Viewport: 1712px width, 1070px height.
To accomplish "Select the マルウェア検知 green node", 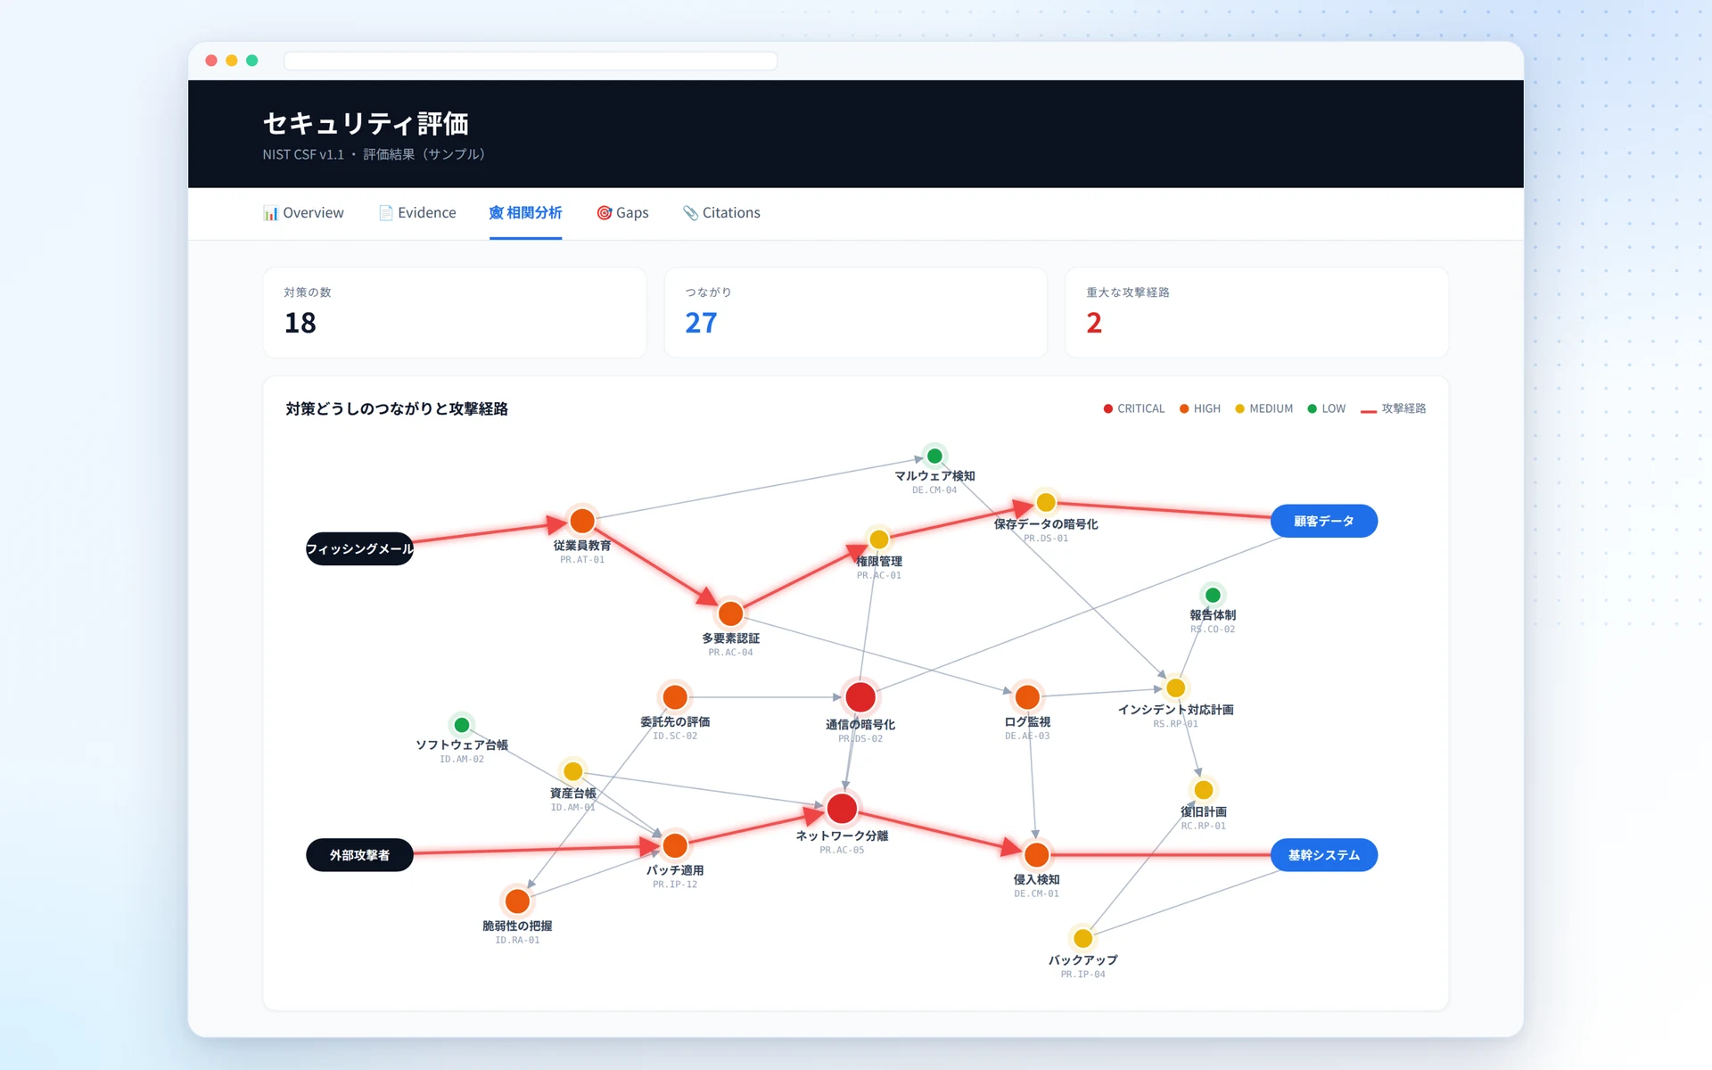I will [934, 456].
